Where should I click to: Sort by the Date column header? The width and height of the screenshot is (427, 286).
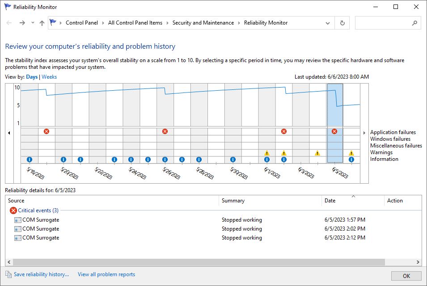coord(330,201)
